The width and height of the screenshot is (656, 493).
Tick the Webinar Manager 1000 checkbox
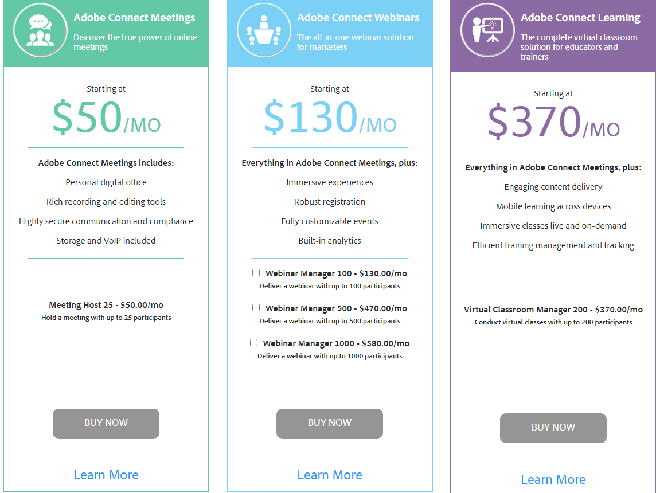(253, 343)
